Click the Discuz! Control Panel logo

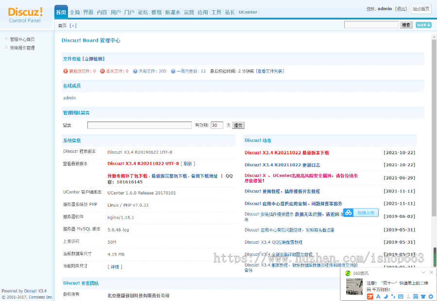coord(25,15)
